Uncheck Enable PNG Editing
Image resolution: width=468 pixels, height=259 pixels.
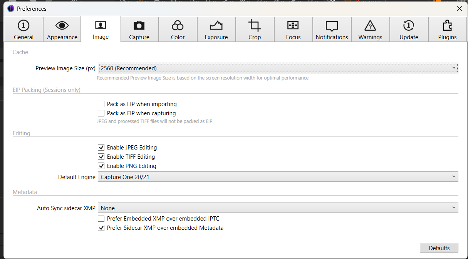[101, 166]
